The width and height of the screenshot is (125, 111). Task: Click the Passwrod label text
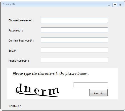pyautogui.click(x=16, y=30)
